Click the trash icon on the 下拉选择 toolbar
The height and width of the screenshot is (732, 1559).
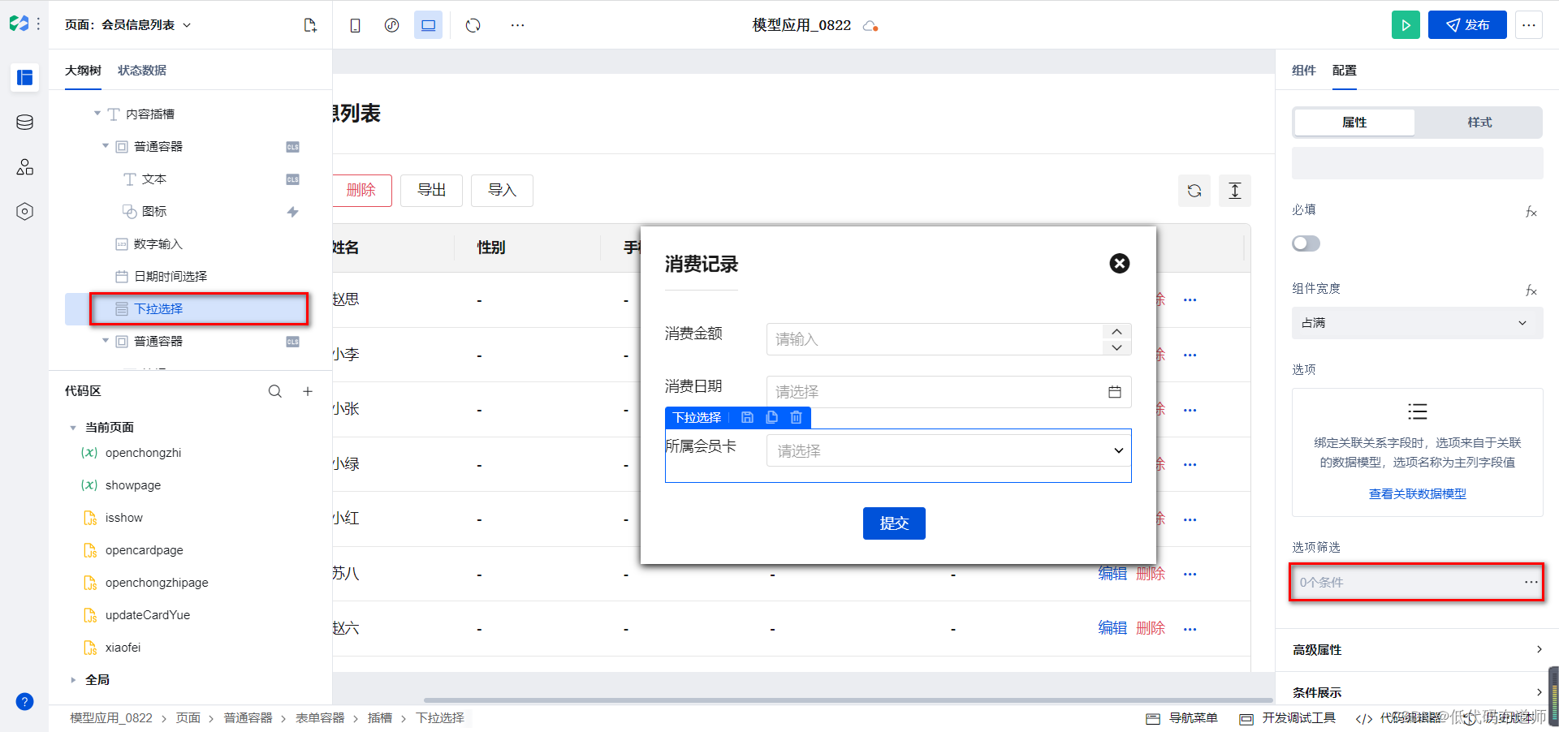pyautogui.click(x=797, y=417)
